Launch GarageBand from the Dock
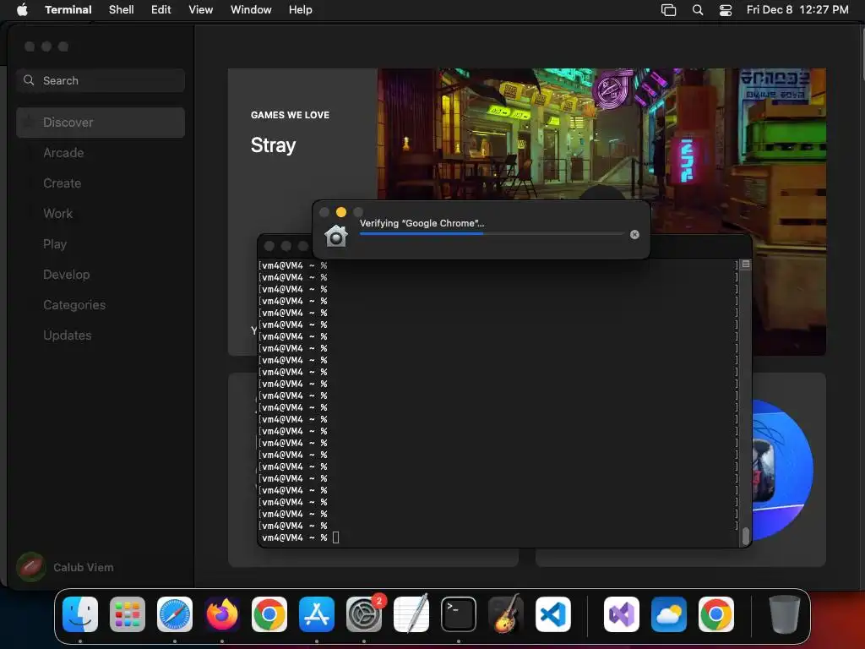Image resolution: width=865 pixels, height=649 pixels. click(x=506, y=614)
